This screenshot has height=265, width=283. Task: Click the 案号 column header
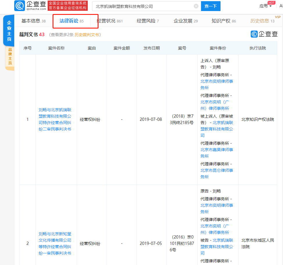182,48
